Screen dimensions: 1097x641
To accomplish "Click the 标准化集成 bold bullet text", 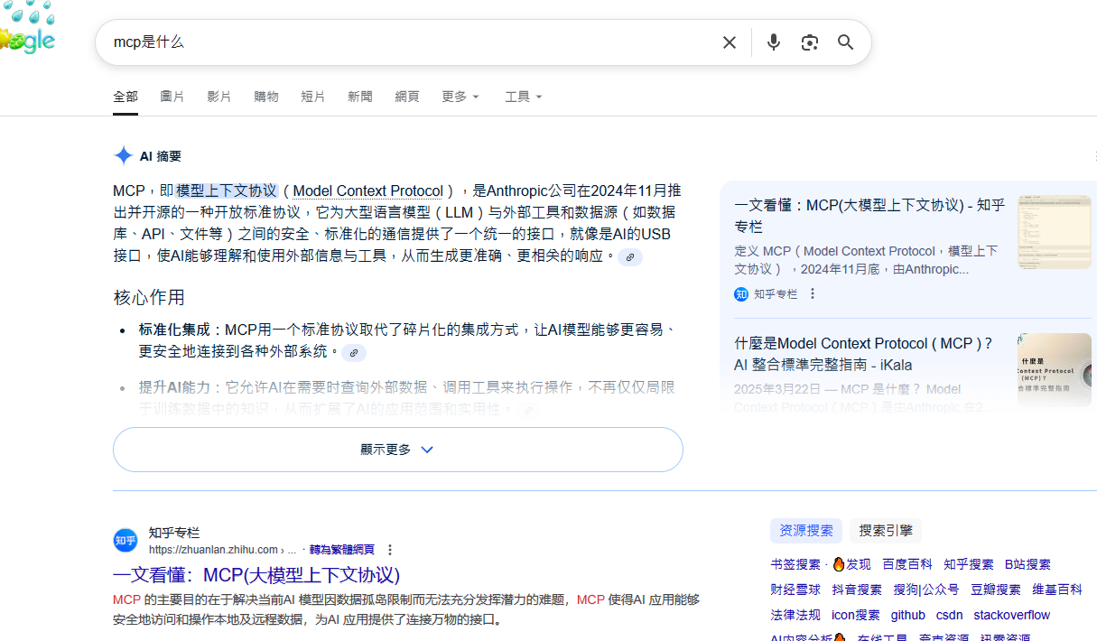I will (176, 330).
